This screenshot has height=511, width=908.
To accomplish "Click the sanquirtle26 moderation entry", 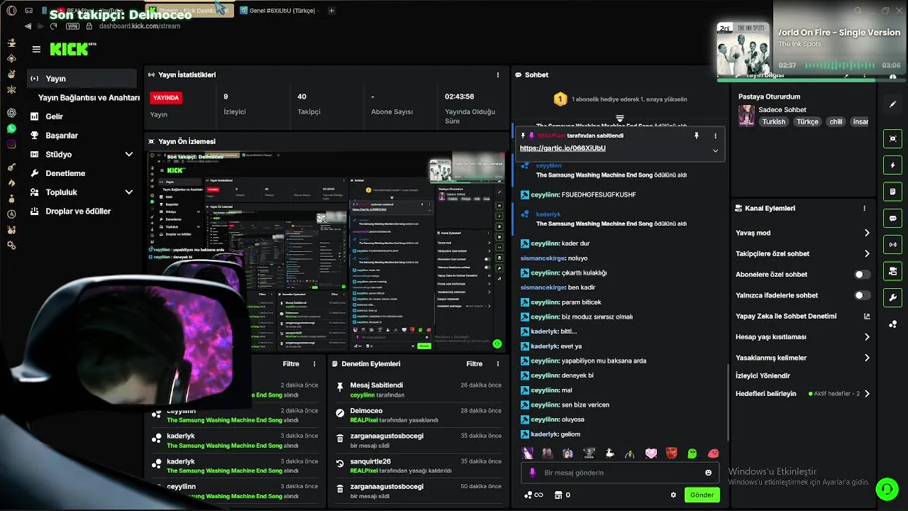I will coord(420,466).
